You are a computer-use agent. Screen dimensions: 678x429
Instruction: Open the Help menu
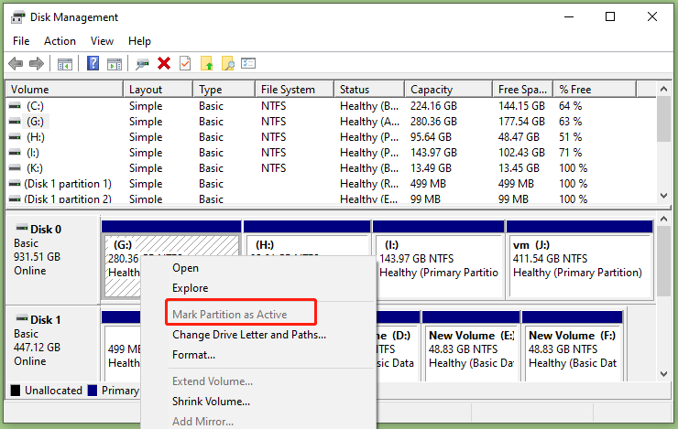point(139,41)
